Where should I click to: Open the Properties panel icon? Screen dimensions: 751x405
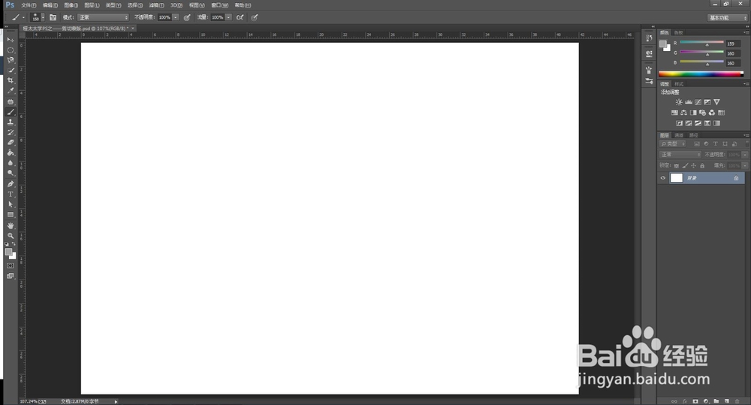(649, 53)
